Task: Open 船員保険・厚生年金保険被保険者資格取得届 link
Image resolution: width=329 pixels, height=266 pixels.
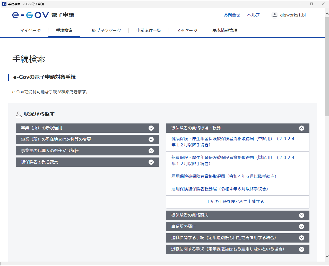Action: [x=233, y=161]
